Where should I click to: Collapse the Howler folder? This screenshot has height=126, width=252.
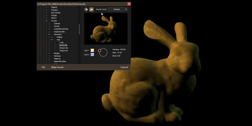click(46, 21)
